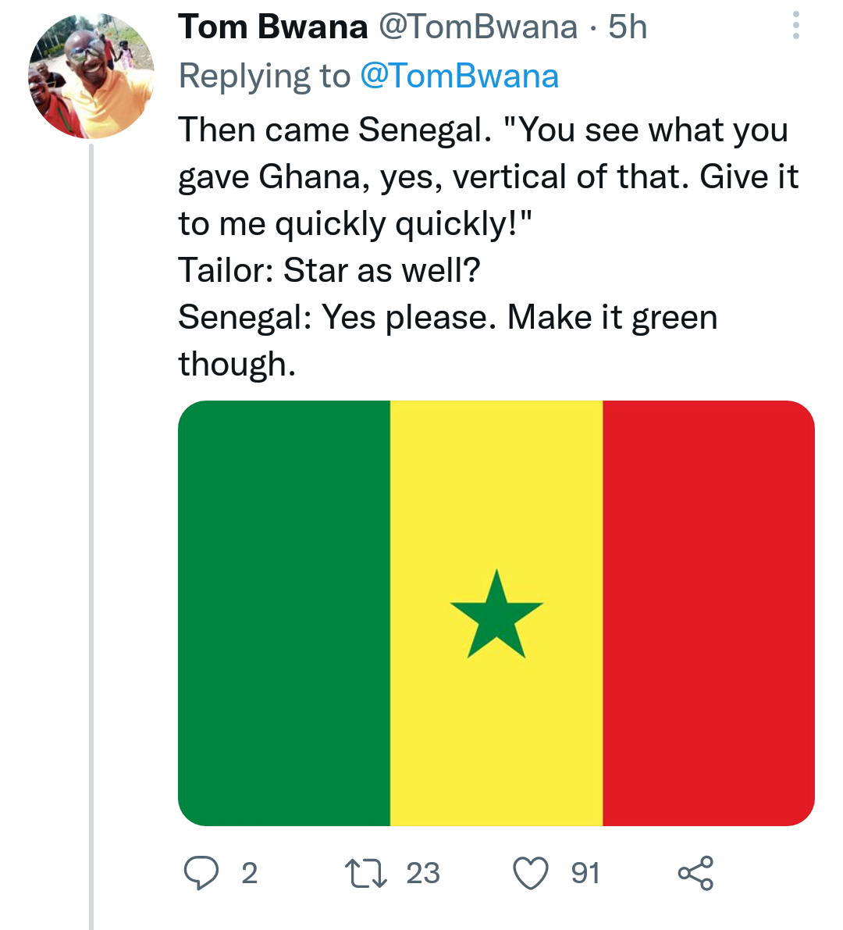Click the green stripe of the flag
The image size is (843, 930).
tap(284, 613)
